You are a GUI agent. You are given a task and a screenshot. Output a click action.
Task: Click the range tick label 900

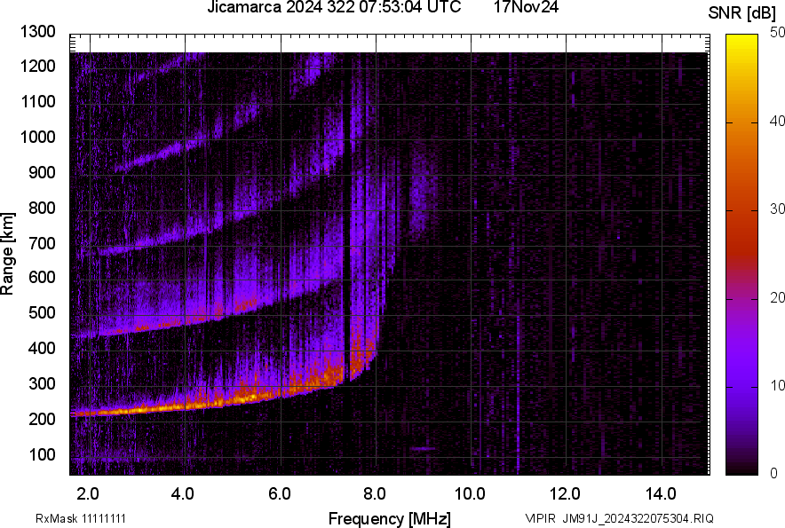click(x=42, y=172)
